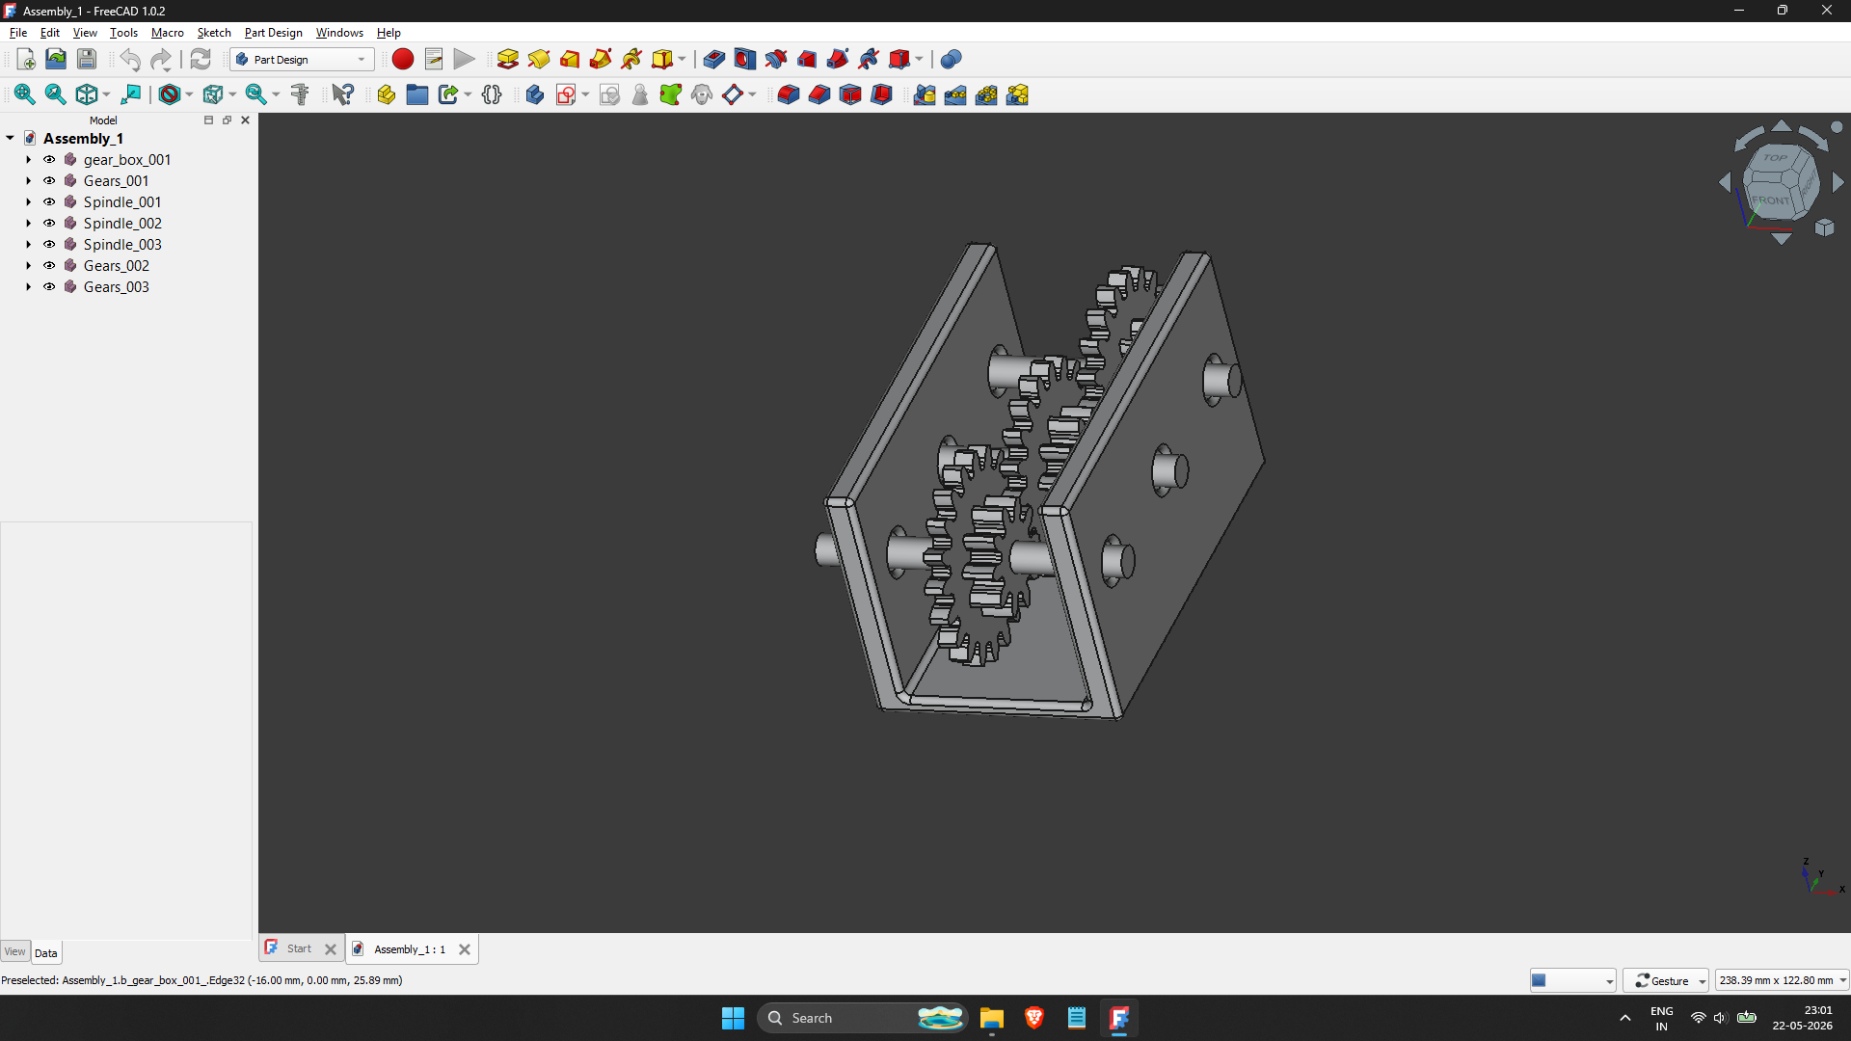Select the Boolean operation tool
The image size is (1851, 1041).
coord(951,60)
